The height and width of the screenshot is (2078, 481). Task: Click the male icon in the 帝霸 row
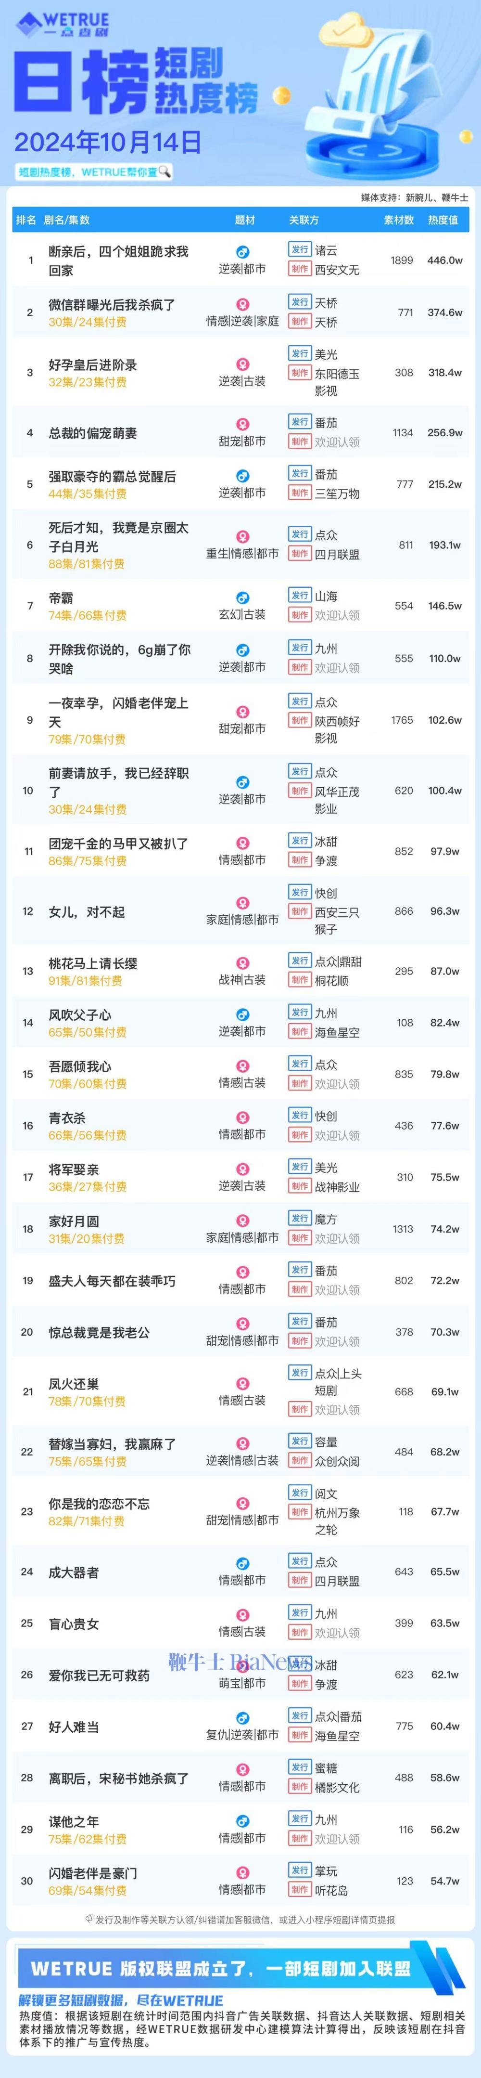tap(242, 598)
